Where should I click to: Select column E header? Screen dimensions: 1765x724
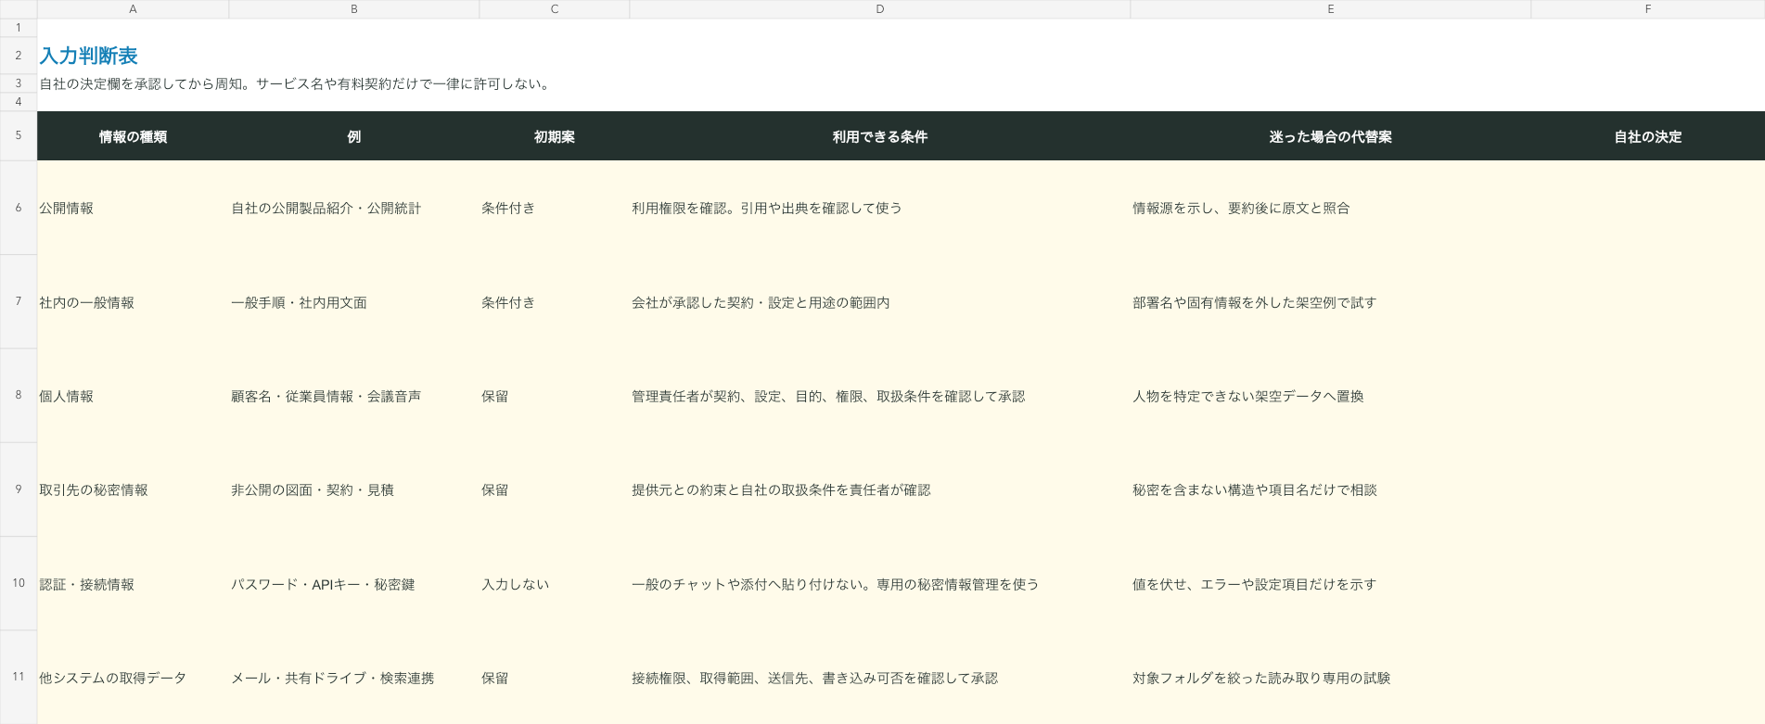pyautogui.click(x=1331, y=9)
